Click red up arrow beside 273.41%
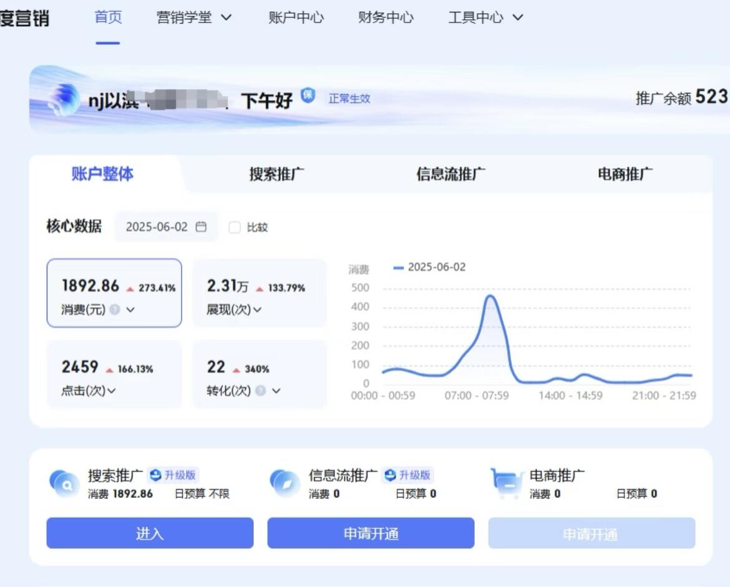Screen dimensions: 730x587 click(x=130, y=289)
